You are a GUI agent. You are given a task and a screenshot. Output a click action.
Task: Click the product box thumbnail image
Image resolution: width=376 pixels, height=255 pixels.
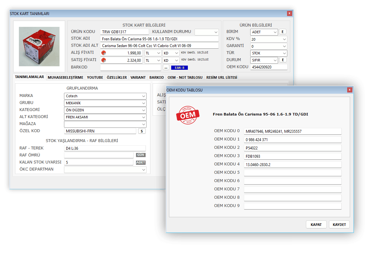coord(39,46)
